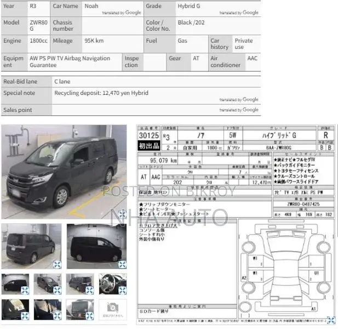Click the 'Chassis number' label cell
This screenshot has height=329, width=338.
click(66, 26)
